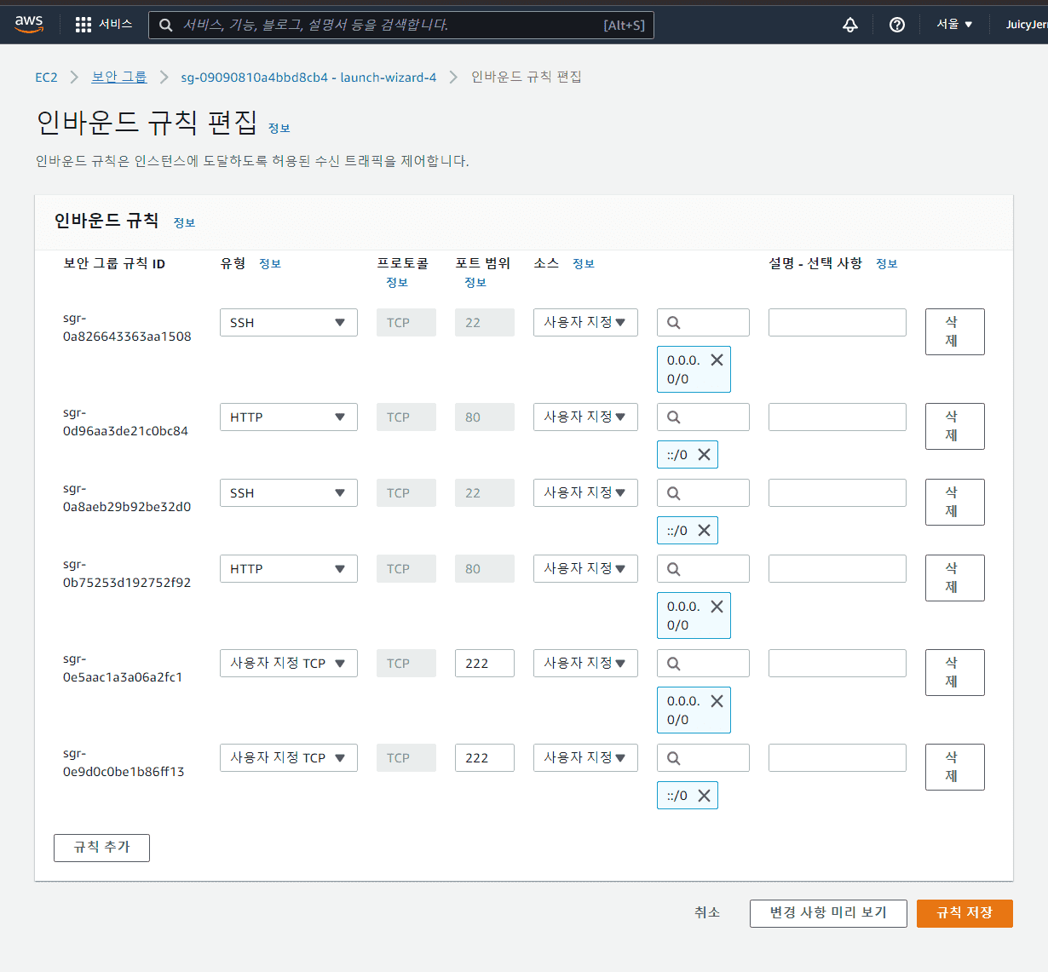The height and width of the screenshot is (972, 1048).
Task: Remove 0.0.0.0/0 from rule sgr-0b75253d192752f92
Action: click(717, 607)
